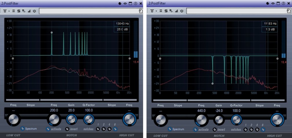The image size is (292, 138).
Task: Toggle invert button in right PostFilter
Action: pos(215,130)
